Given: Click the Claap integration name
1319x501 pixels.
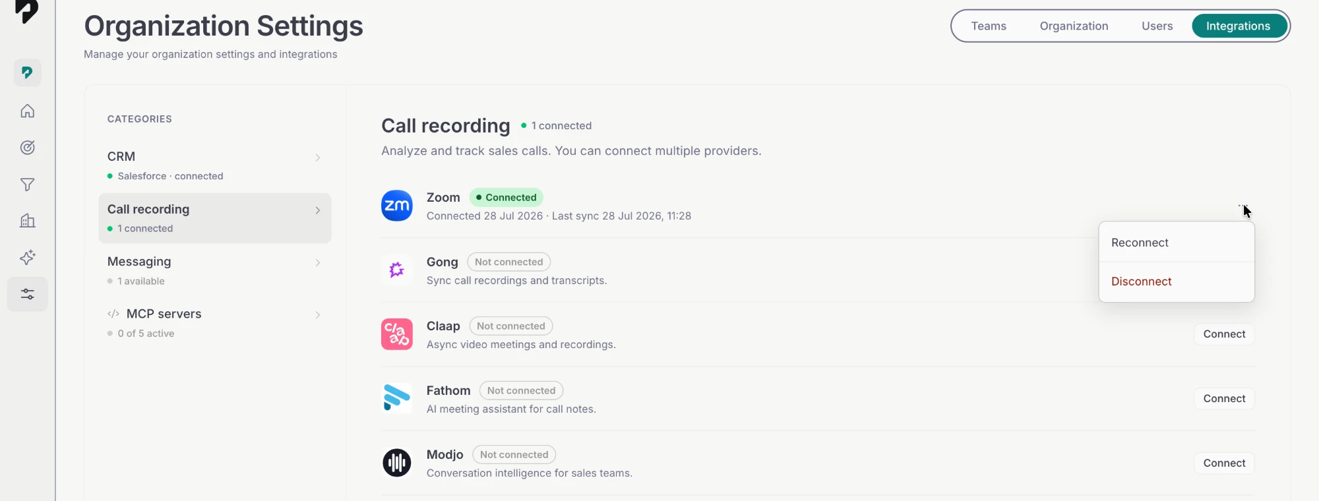Looking at the screenshot, I should (443, 326).
